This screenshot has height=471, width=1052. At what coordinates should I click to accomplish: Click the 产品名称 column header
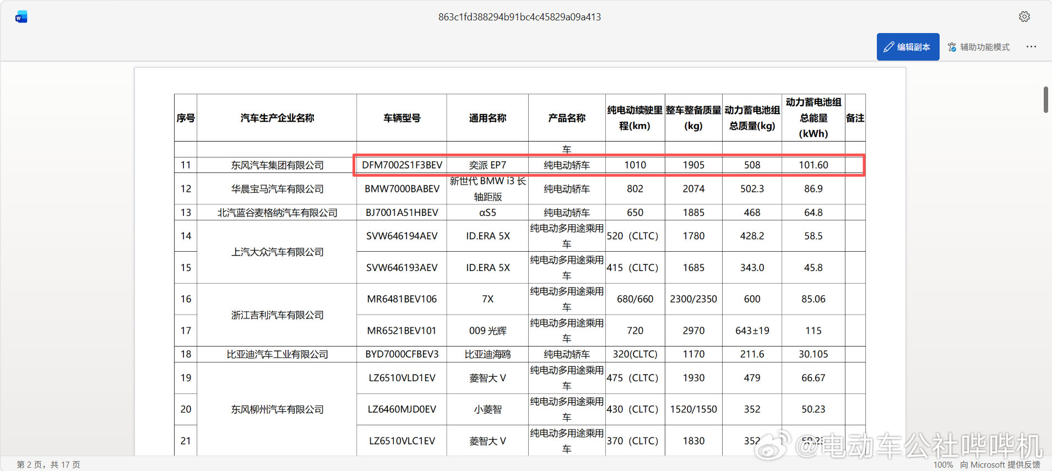pos(567,118)
